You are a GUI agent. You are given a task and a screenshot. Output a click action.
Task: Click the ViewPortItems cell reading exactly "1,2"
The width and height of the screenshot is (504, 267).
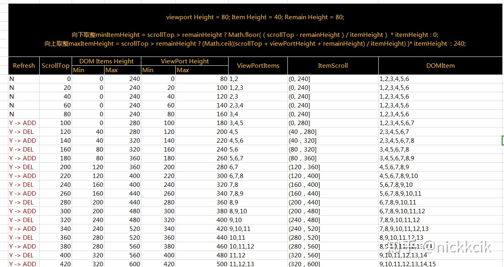tap(258, 79)
